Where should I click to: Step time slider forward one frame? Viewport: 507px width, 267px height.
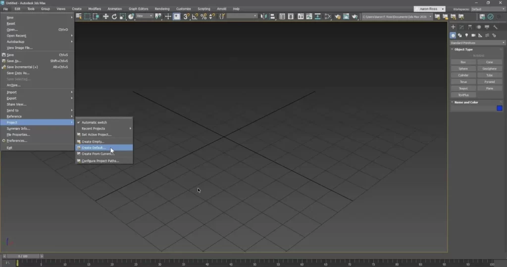[x=42, y=256]
